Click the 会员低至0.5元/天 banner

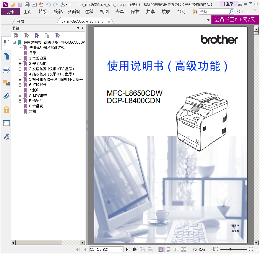tap(235, 19)
